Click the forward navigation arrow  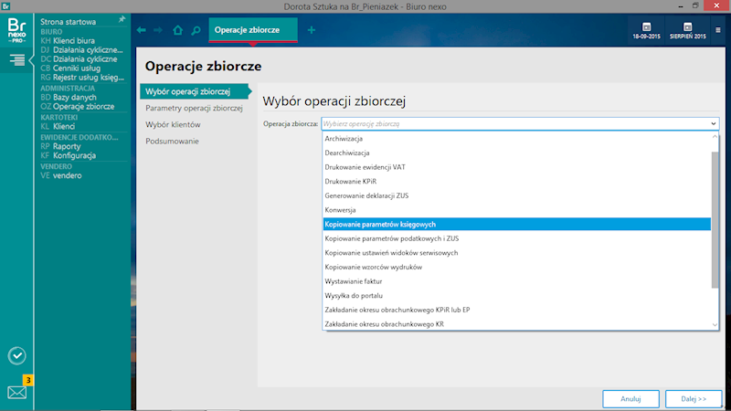coord(159,30)
